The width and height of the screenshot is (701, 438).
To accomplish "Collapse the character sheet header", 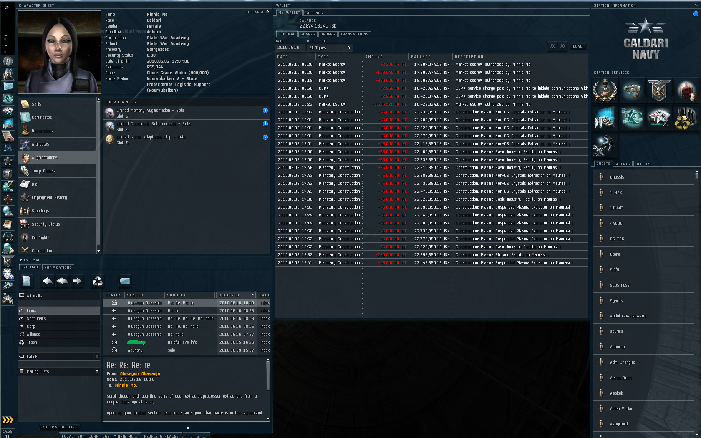I will click(x=257, y=12).
